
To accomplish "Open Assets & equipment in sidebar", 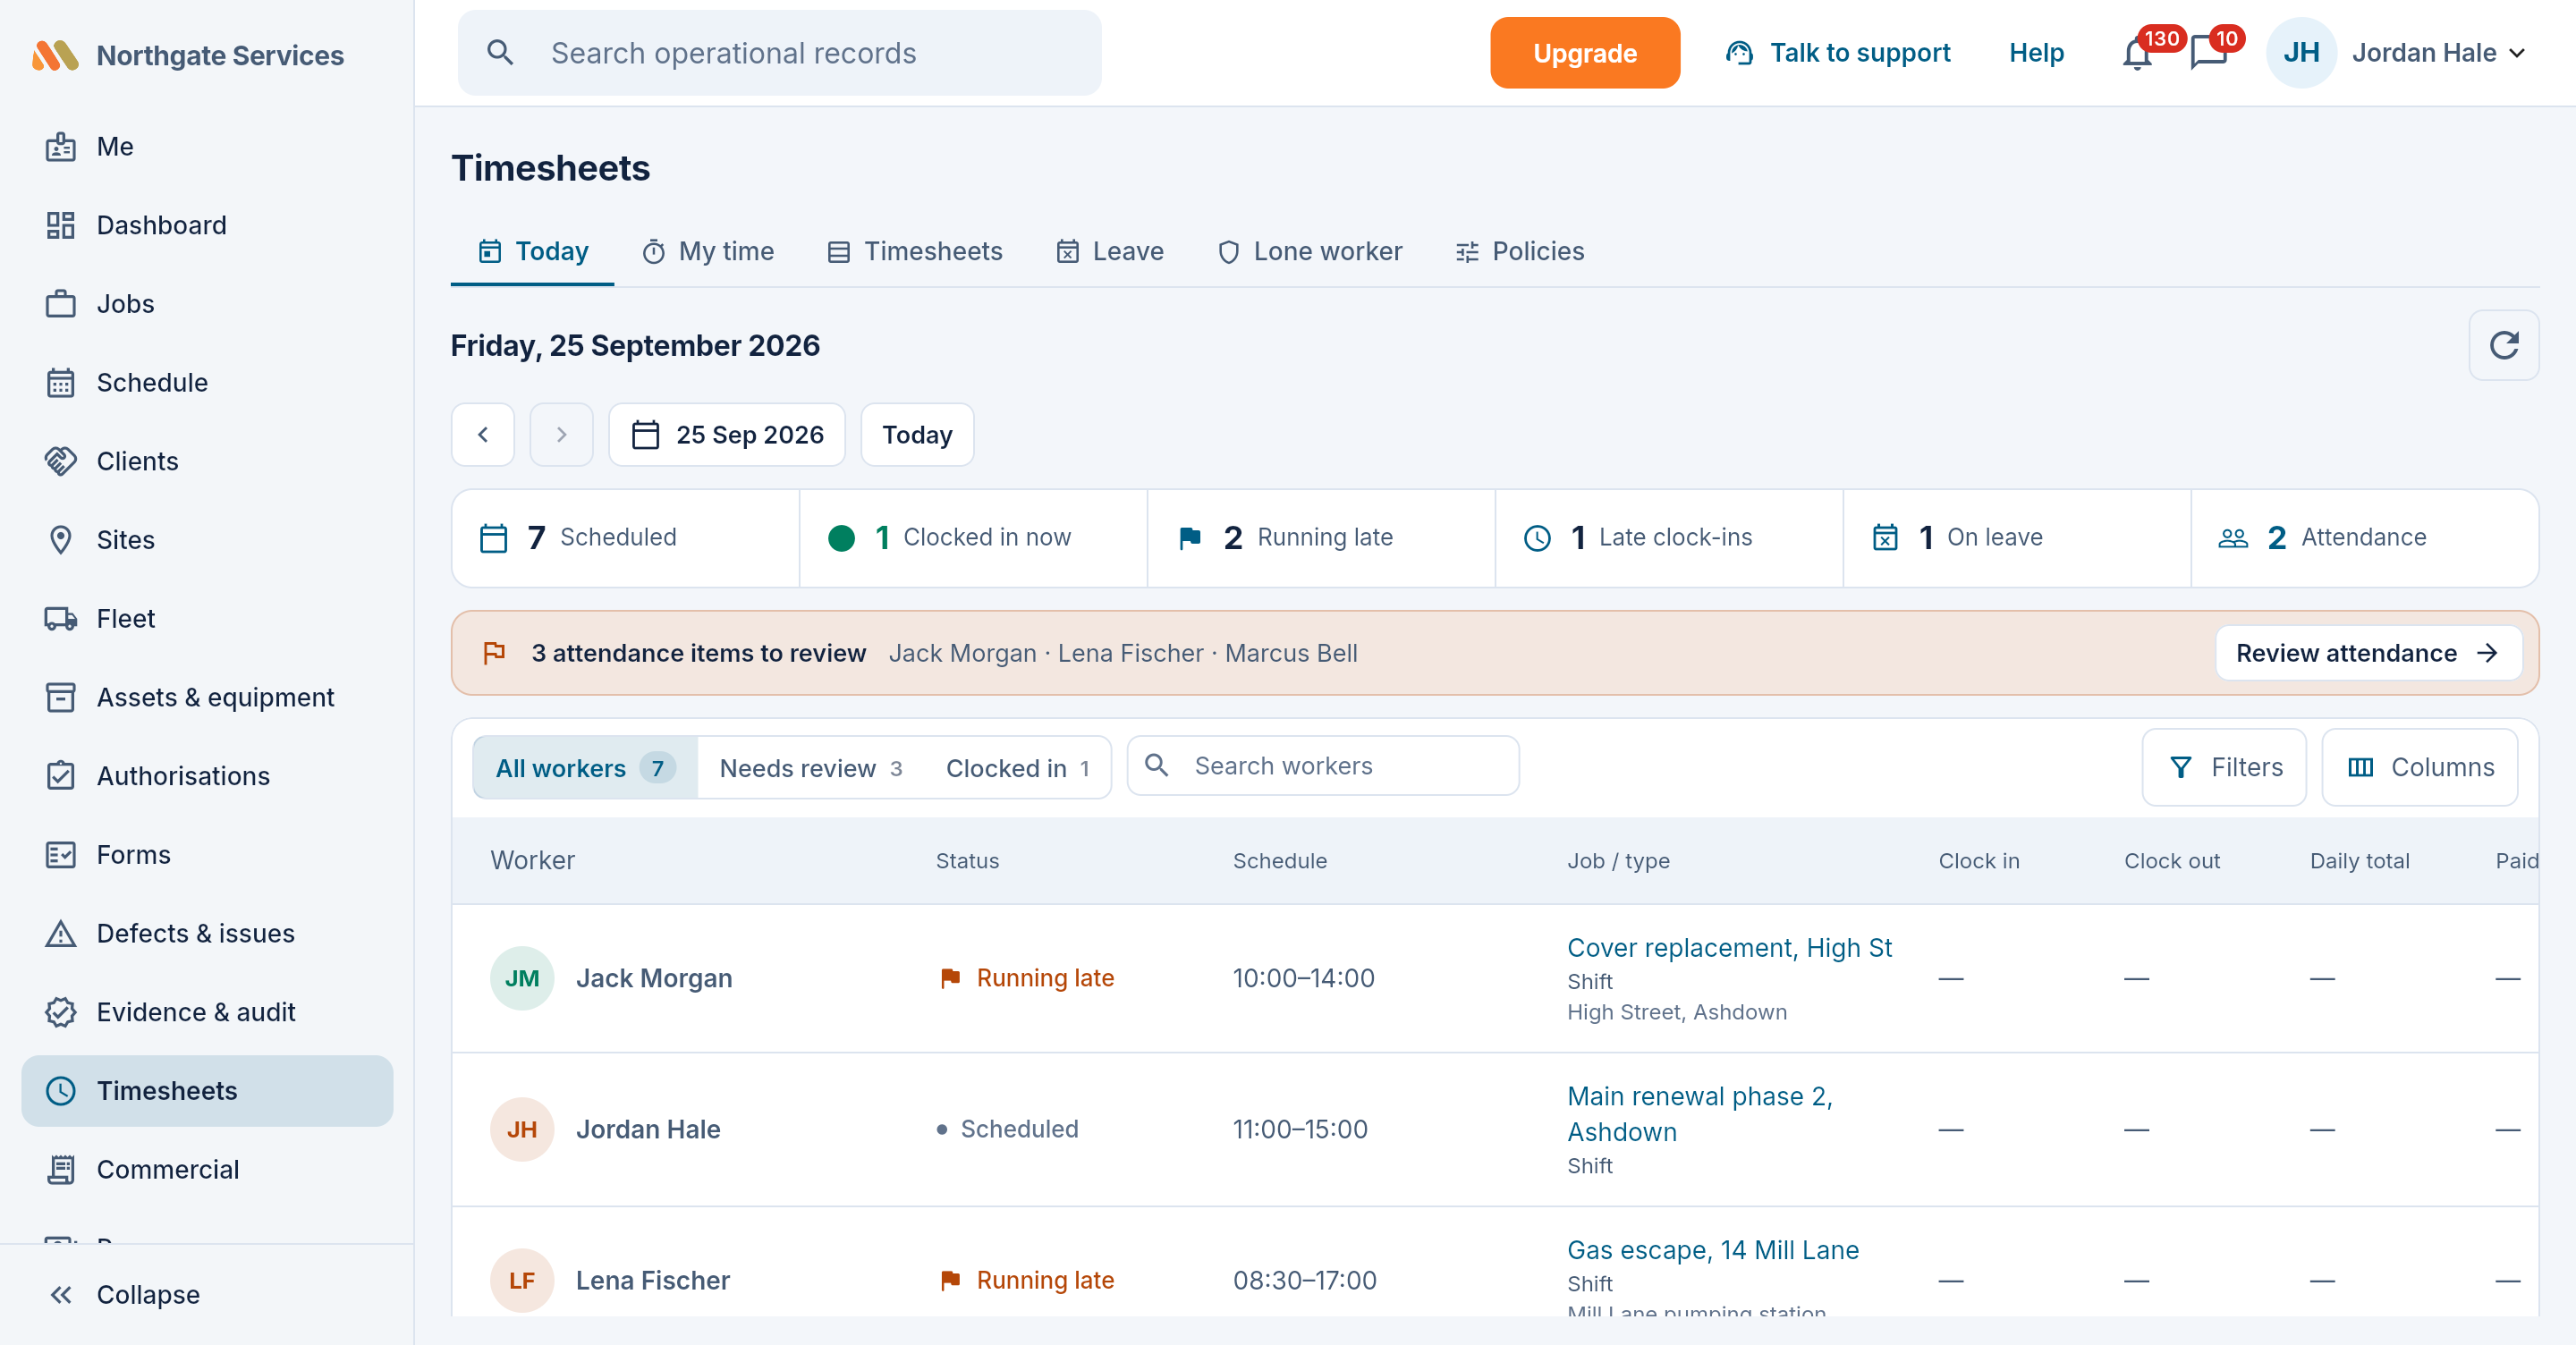I will (207, 697).
